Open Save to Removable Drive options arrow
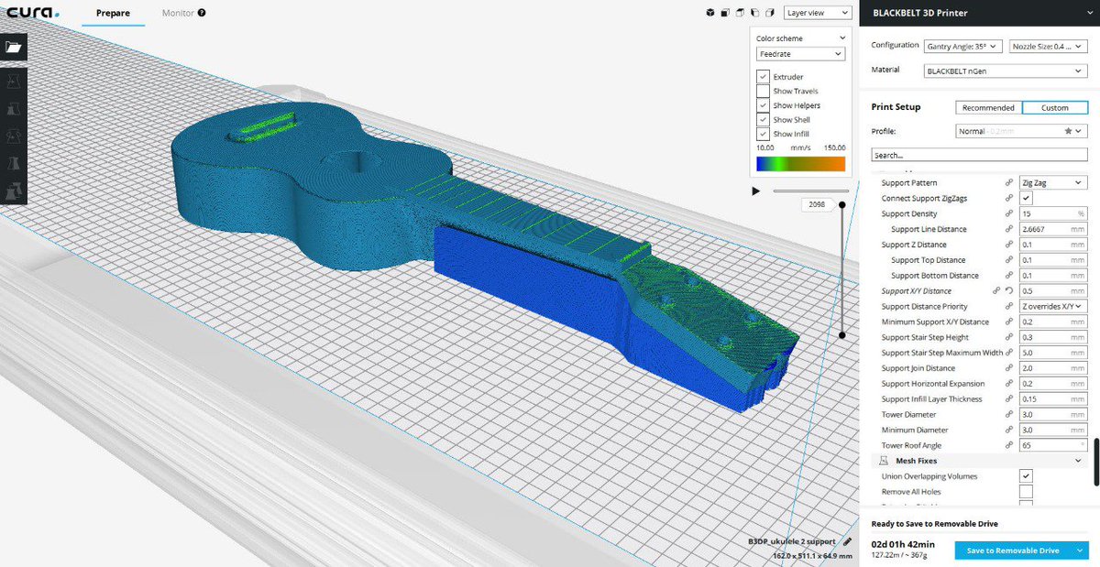 [x=1081, y=551]
